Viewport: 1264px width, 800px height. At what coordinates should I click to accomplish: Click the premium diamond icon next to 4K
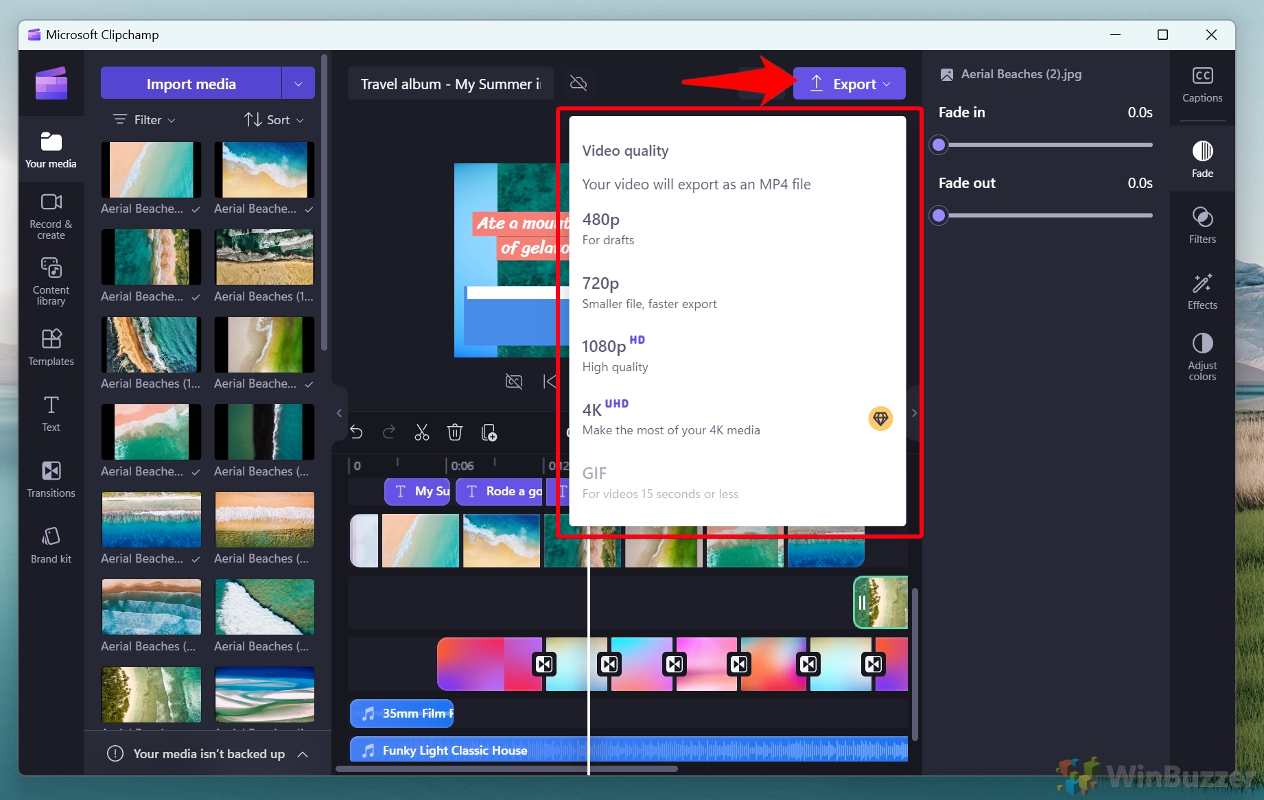(880, 419)
